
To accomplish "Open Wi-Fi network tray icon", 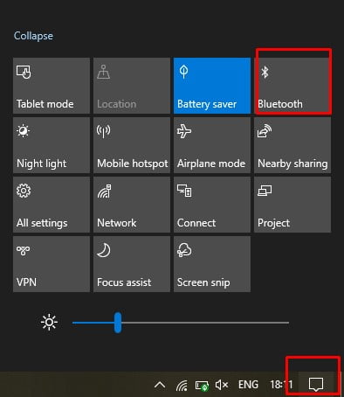I will 182,386.
